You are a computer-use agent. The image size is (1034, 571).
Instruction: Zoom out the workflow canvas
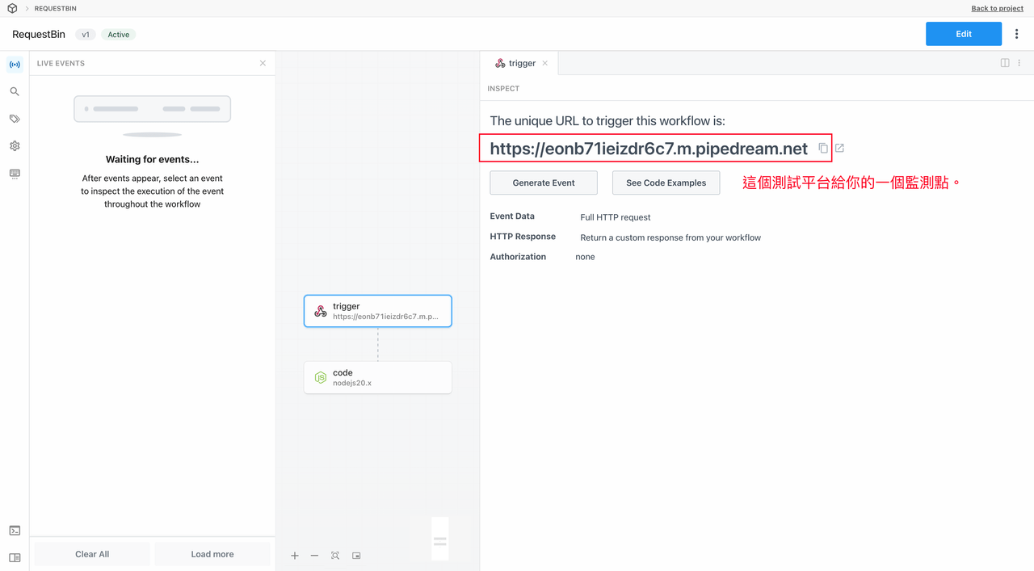314,556
